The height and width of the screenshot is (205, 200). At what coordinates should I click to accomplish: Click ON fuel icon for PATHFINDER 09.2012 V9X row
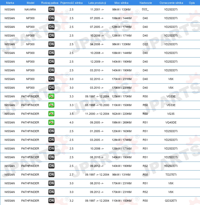tap(51, 192)
